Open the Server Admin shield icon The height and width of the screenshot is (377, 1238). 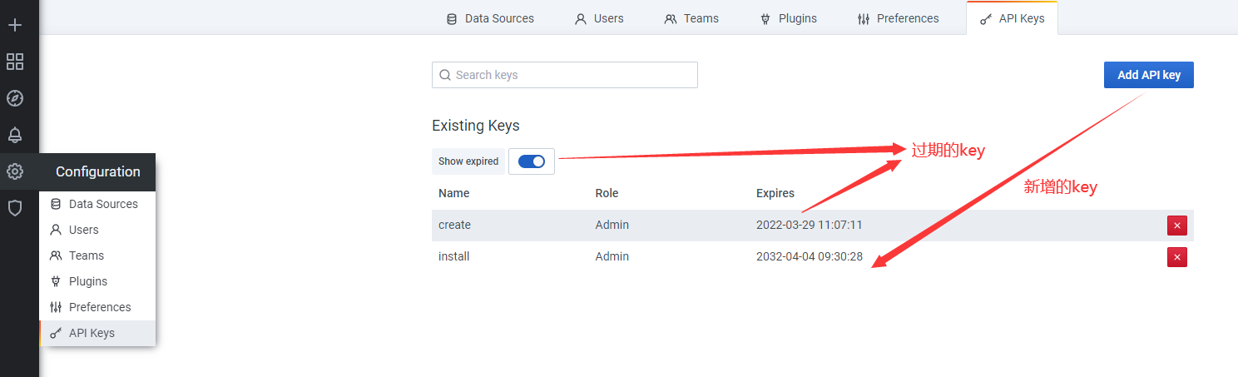[15, 208]
